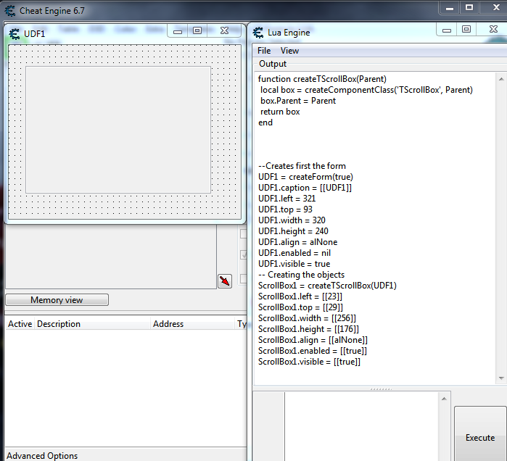Minimize the UDF1 form window
The width and height of the screenshot is (507, 461).
tap(177, 31)
